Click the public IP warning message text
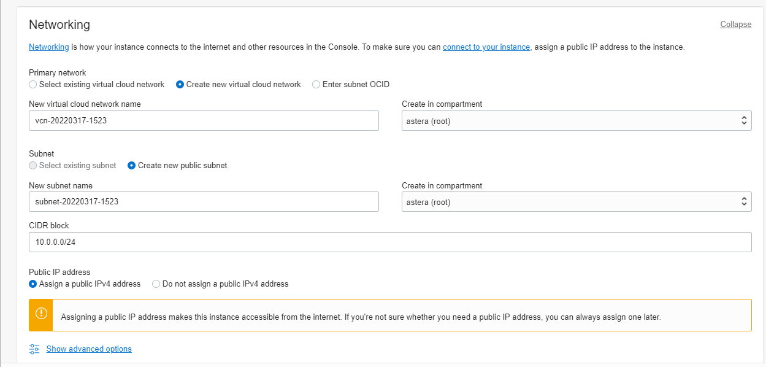The height and width of the screenshot is (367, 766). pos(361,317)
